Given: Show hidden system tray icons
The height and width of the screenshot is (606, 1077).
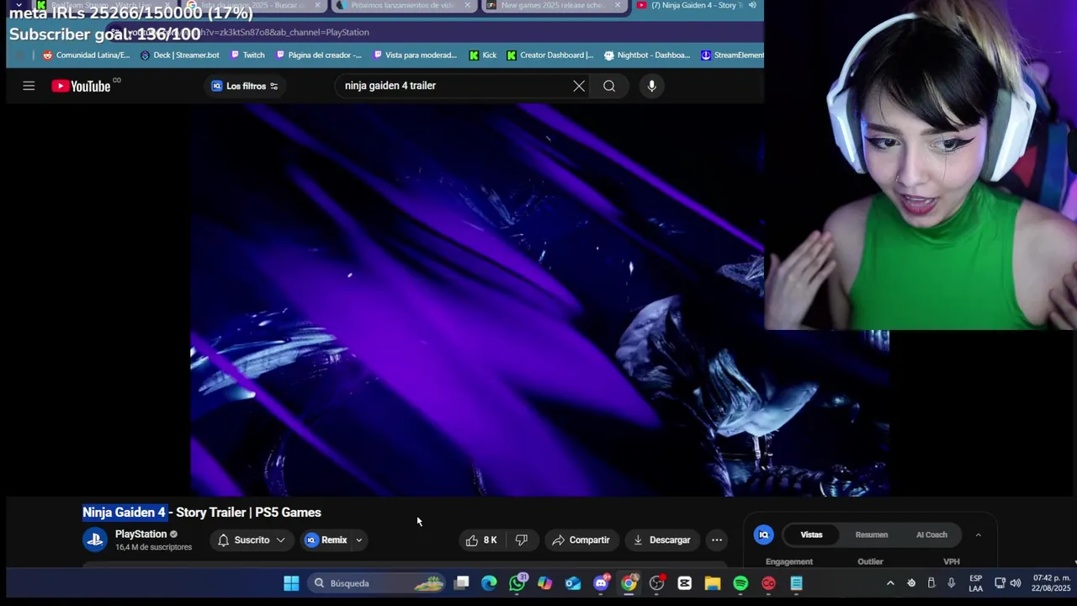Looking at the screenshot, I should click(x=890, y=583).
